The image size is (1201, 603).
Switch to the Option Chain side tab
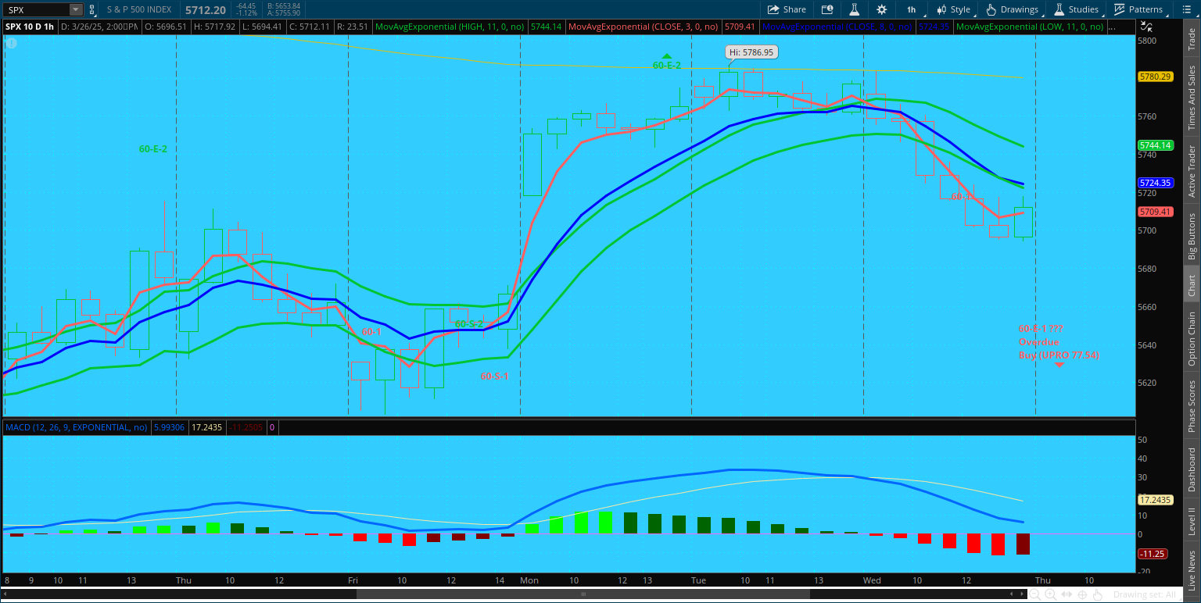coord(1192,339)
